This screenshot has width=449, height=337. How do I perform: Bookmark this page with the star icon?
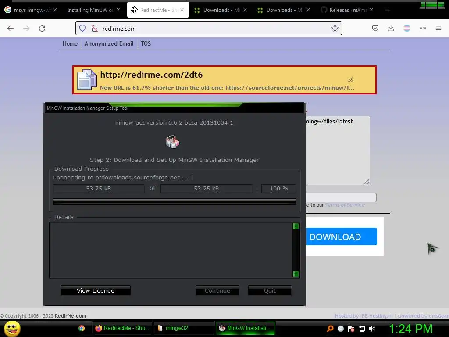[335, 28]
